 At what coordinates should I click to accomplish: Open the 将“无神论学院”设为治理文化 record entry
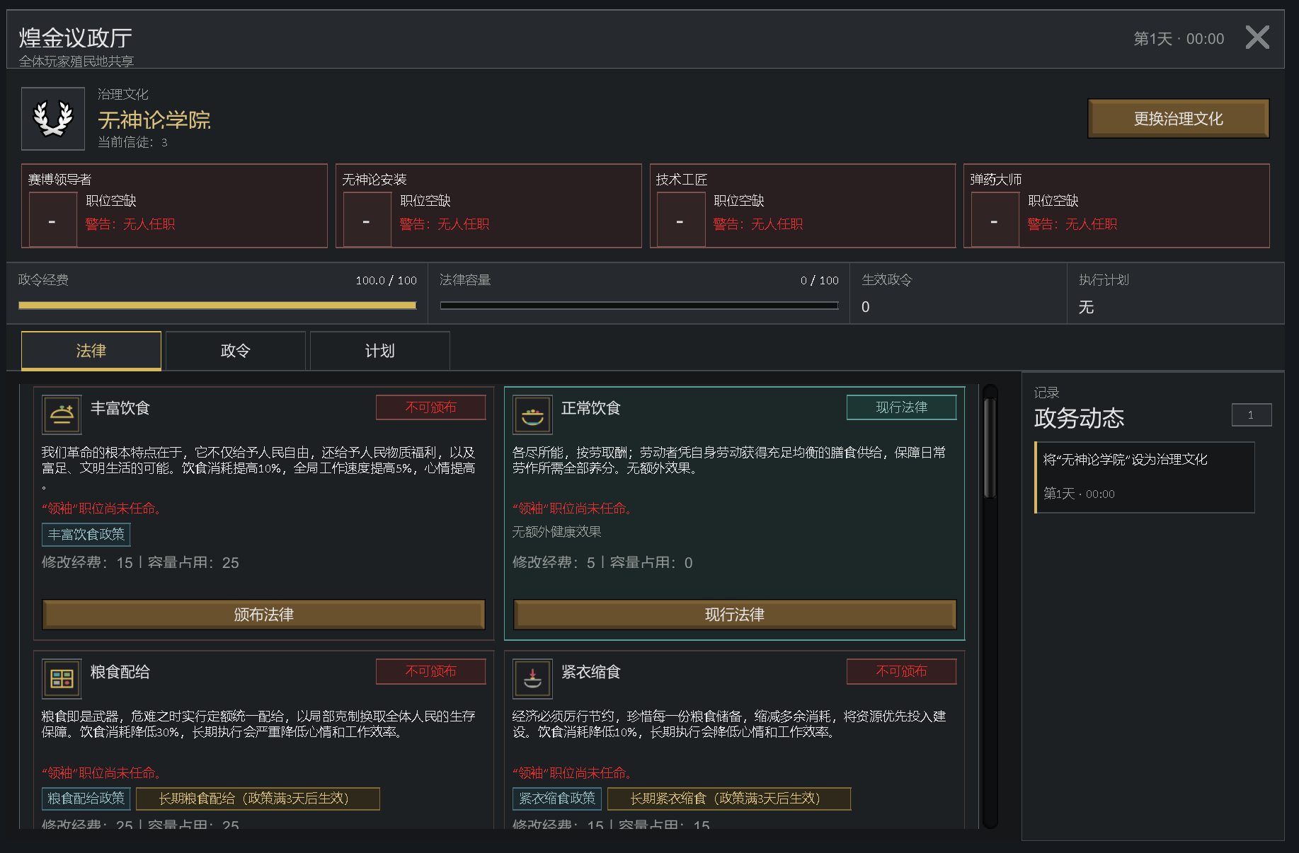(1145, 477)
